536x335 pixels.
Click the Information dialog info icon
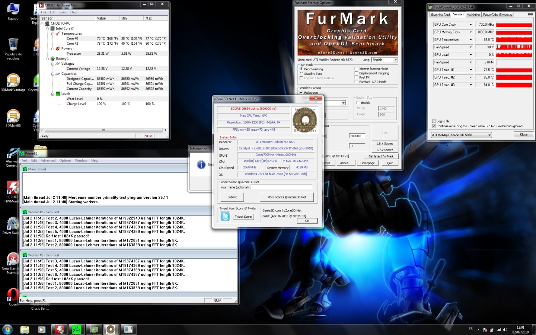[201, 165]
